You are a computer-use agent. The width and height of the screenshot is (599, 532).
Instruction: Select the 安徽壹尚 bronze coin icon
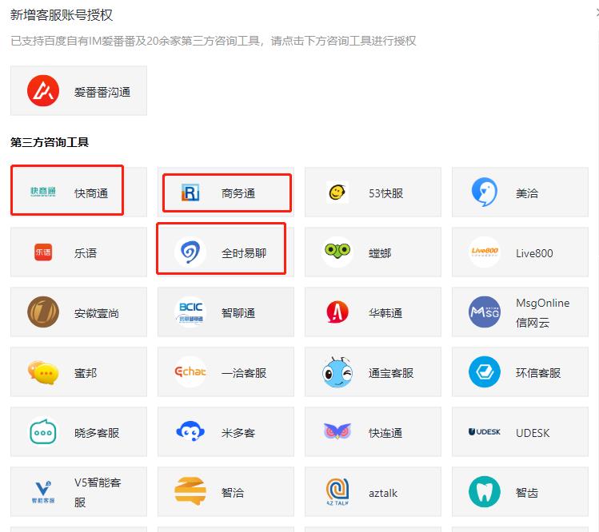pos(43,312)
